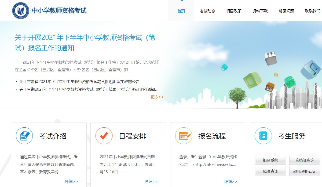Click 详细>> under 日程安排

coord(151,182)
